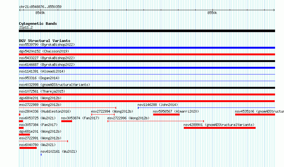This screenshot has width=284, height=167.
Task: Select variant esv2722989 (Wong2012b)
Action: 40,105
